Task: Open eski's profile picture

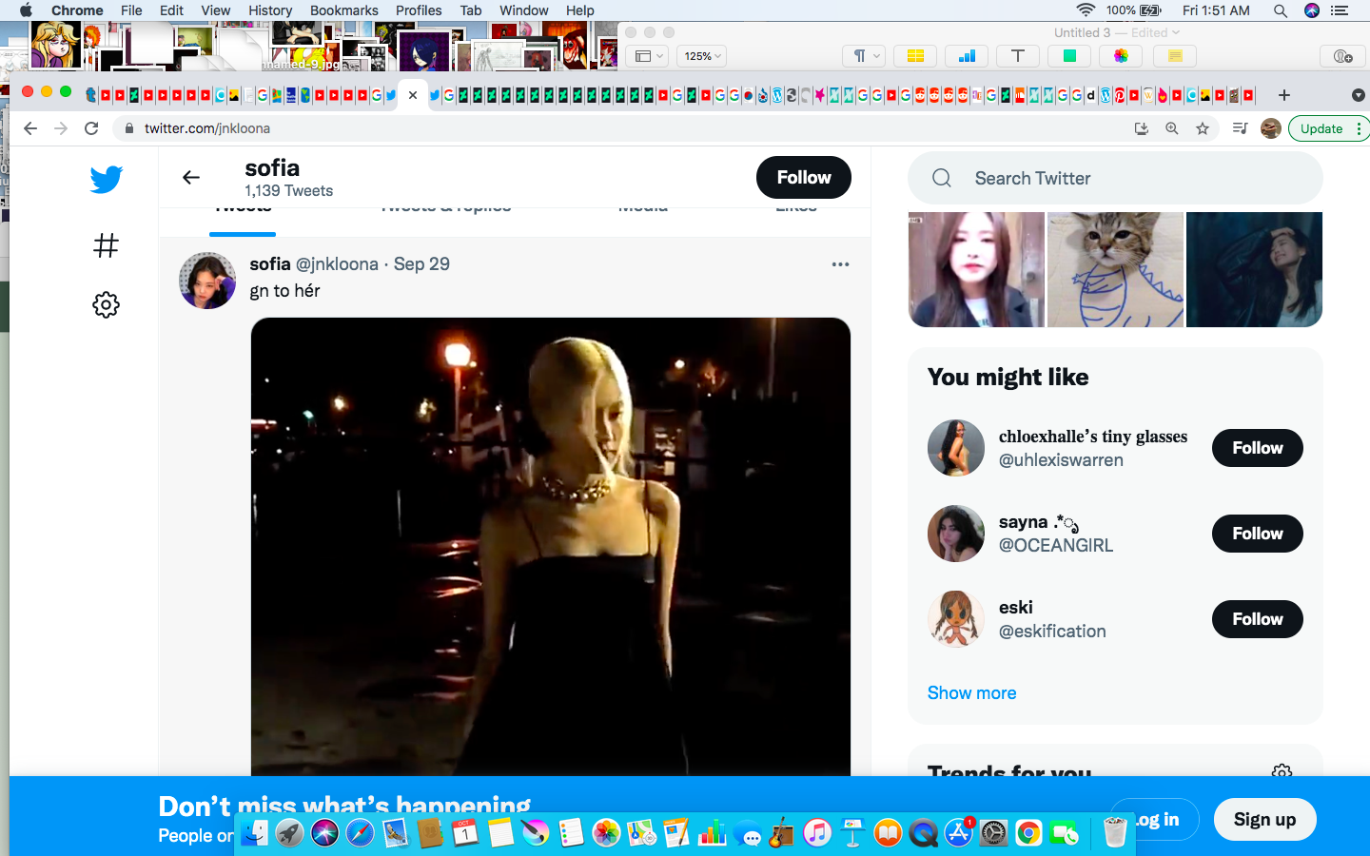Action: [956, 619]
